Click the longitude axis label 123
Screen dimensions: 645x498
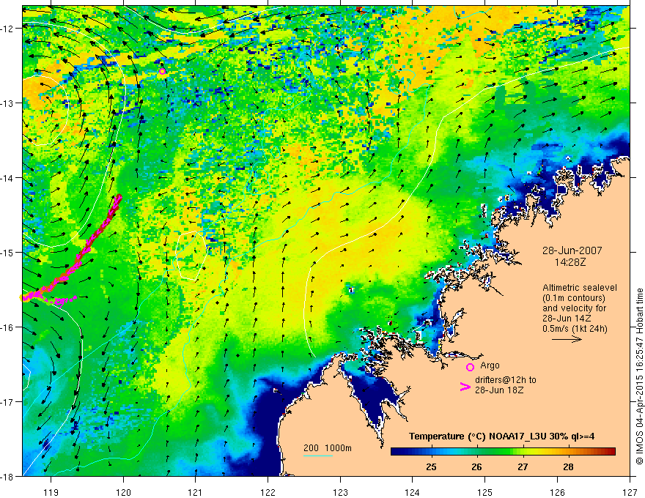(340, 492)
